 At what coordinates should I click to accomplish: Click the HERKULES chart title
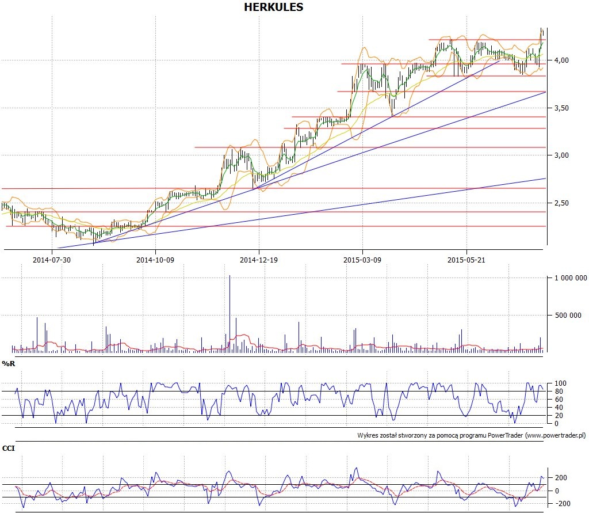click(273, 7)
